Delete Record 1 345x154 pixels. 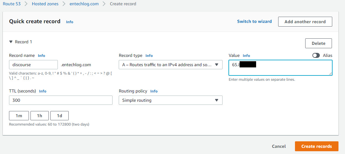[x=318, y=43]
